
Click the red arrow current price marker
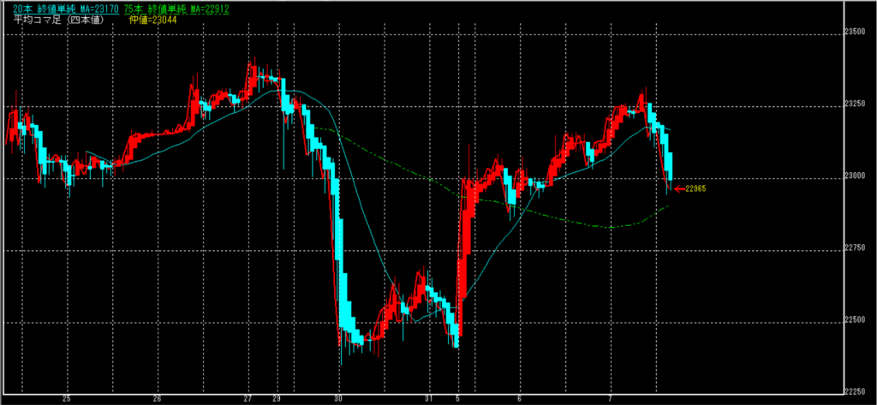[679, 188]
